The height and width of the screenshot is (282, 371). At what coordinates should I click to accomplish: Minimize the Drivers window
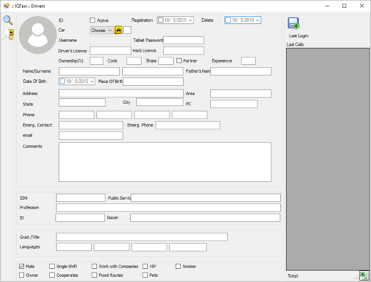(327, 6)
